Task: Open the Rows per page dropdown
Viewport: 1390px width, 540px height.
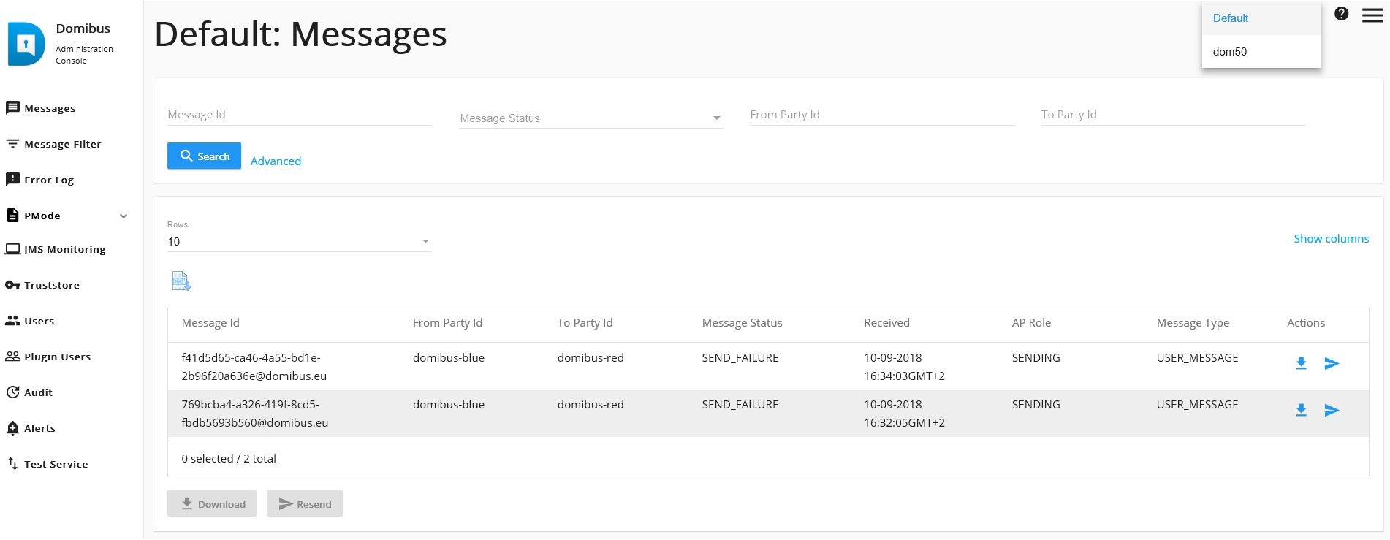Action: pyautogui.click(x=298, y=242)
